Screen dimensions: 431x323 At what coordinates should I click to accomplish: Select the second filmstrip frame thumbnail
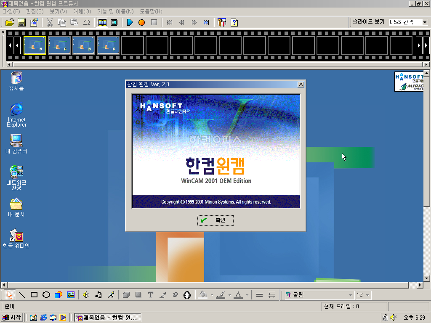(x=59, y=45)
